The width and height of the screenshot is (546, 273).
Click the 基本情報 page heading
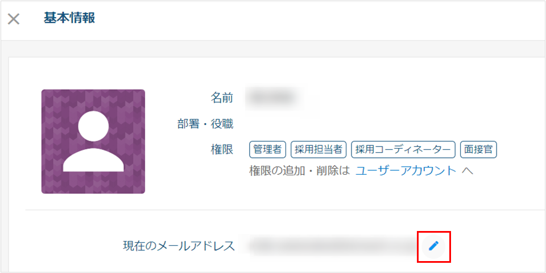[x=69, y=18]
